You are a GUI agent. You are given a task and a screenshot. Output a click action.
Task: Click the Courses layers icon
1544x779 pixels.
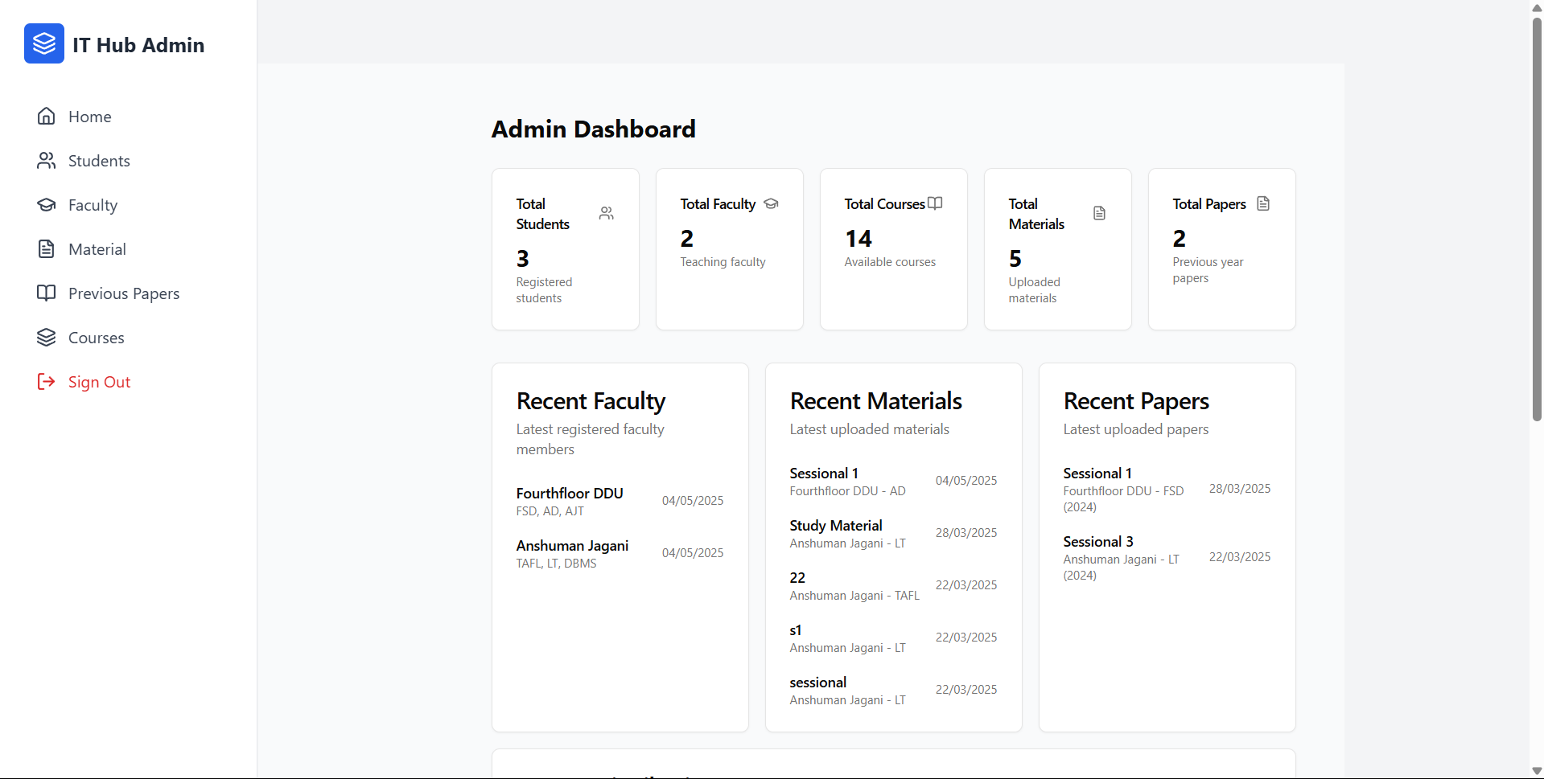click(x=47, y=337)
